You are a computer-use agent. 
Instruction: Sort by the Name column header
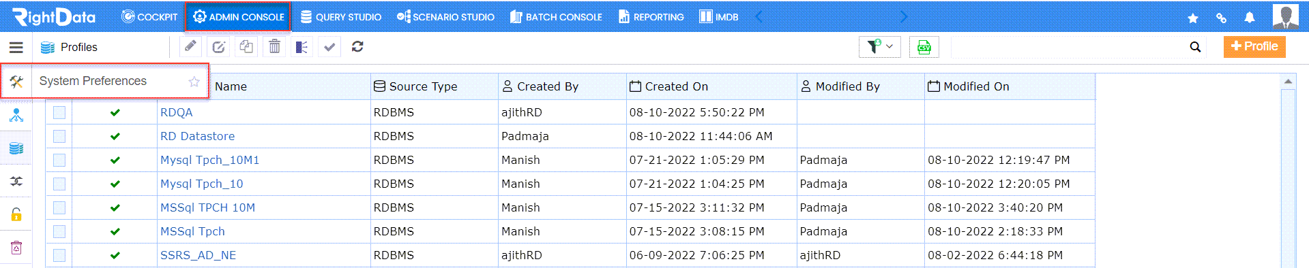pyautogui.click(x=231, y=86)
